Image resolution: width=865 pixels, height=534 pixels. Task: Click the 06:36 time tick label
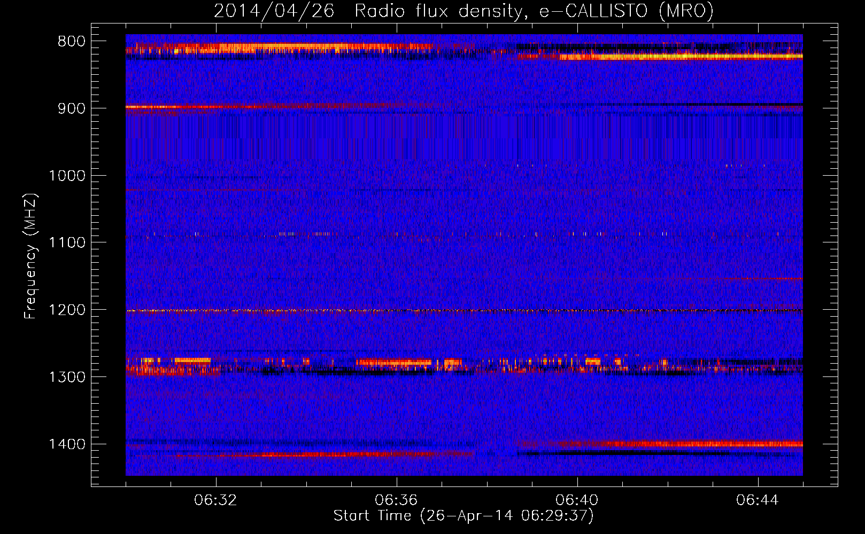click(396, 500)
